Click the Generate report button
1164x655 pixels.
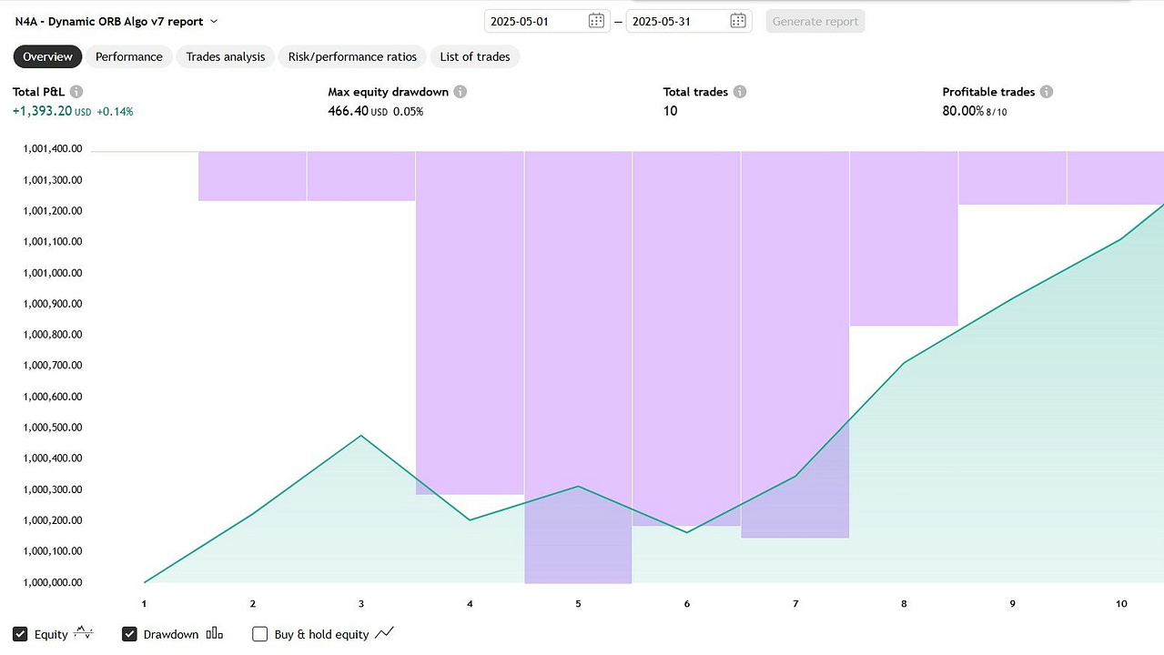pyautogui.click(x=815, y=21)
